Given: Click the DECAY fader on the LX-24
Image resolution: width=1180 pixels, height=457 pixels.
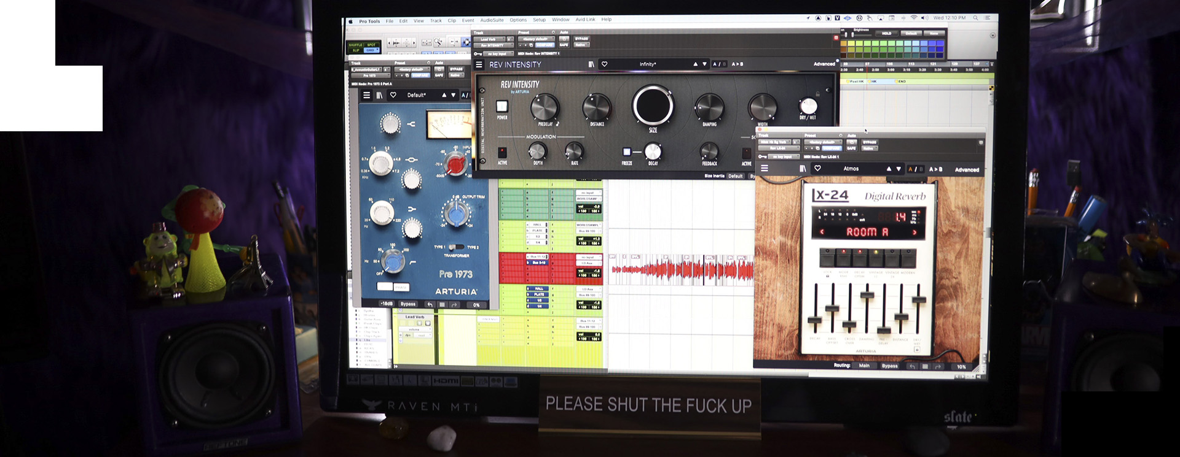Looking at the screenshot, I should [814, 320].
